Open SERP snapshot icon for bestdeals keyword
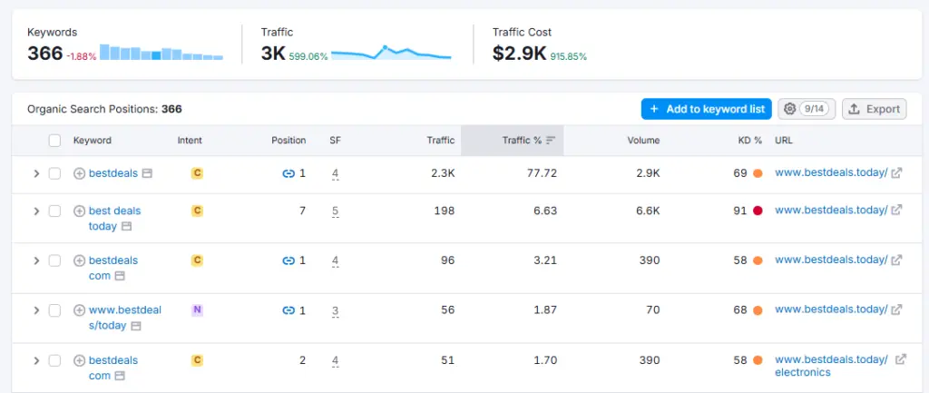The image size is (929, 393). click(x=147, y=173)
